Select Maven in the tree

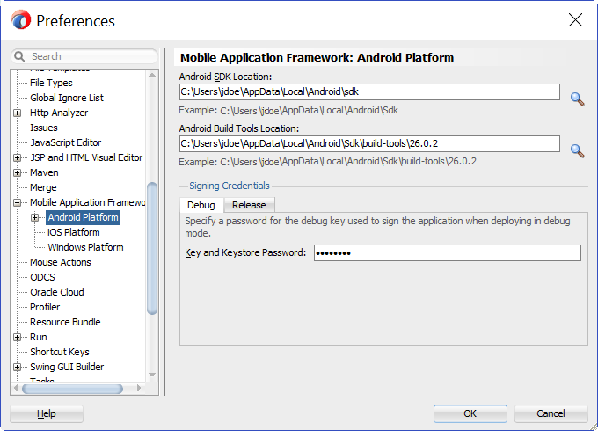click(x=44, y=172)
